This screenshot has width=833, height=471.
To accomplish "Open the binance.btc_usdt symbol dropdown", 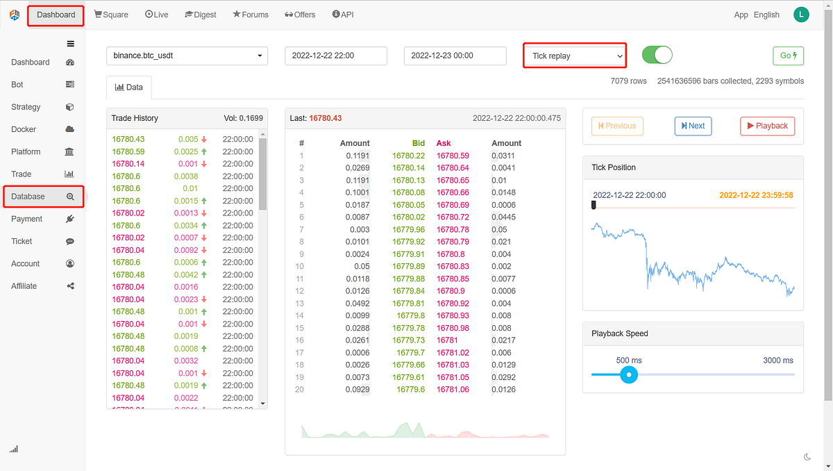I will 187,56.
